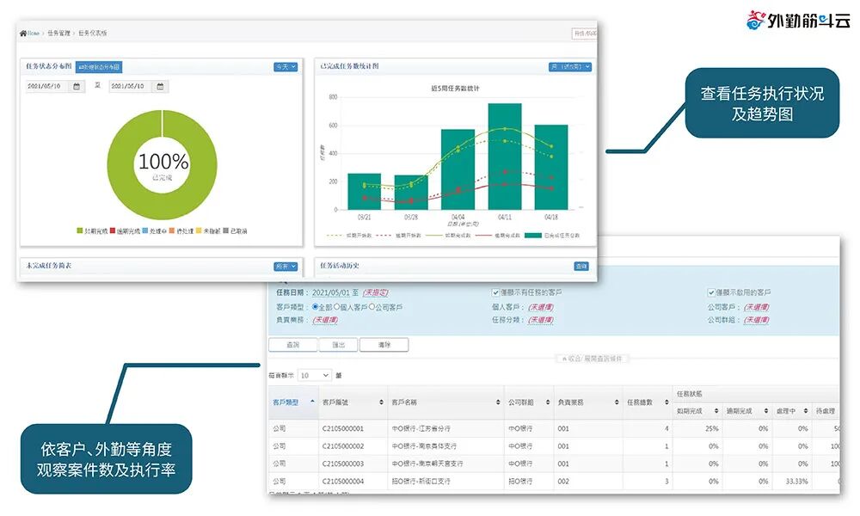The width and height of the screenshot is (860, 516).
Task: Sort by 處理中 column arrows
Action: click(x=806, y=411)
